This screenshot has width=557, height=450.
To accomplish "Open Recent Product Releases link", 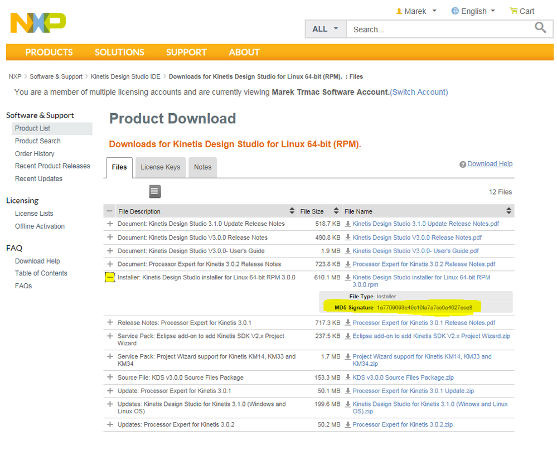I will [52, 166].
